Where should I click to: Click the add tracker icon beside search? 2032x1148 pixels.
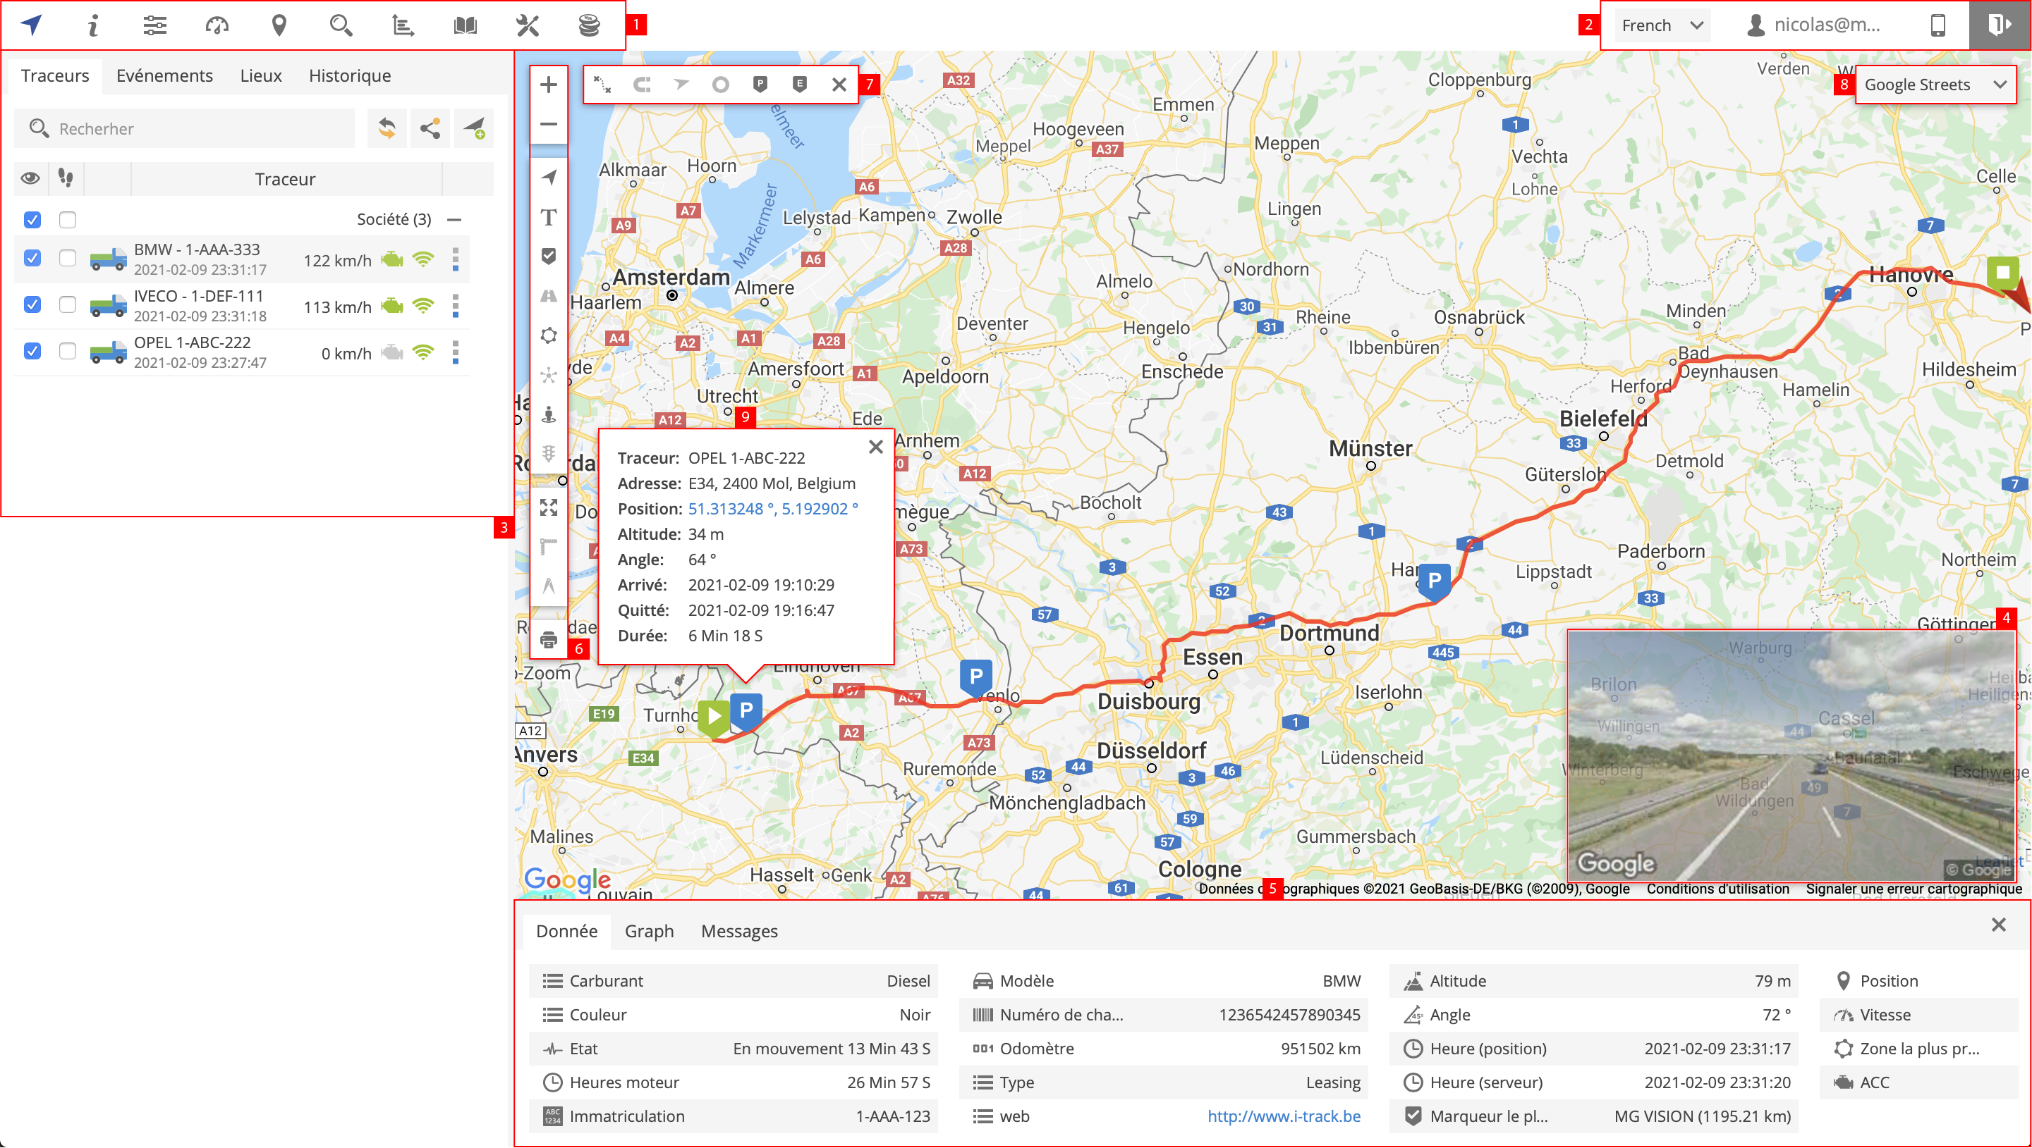click(x=474, y=128)
